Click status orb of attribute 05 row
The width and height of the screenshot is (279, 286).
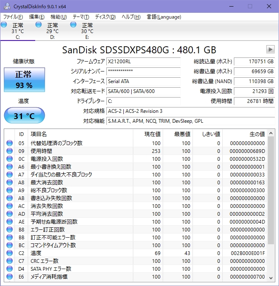tap(10, 143)
